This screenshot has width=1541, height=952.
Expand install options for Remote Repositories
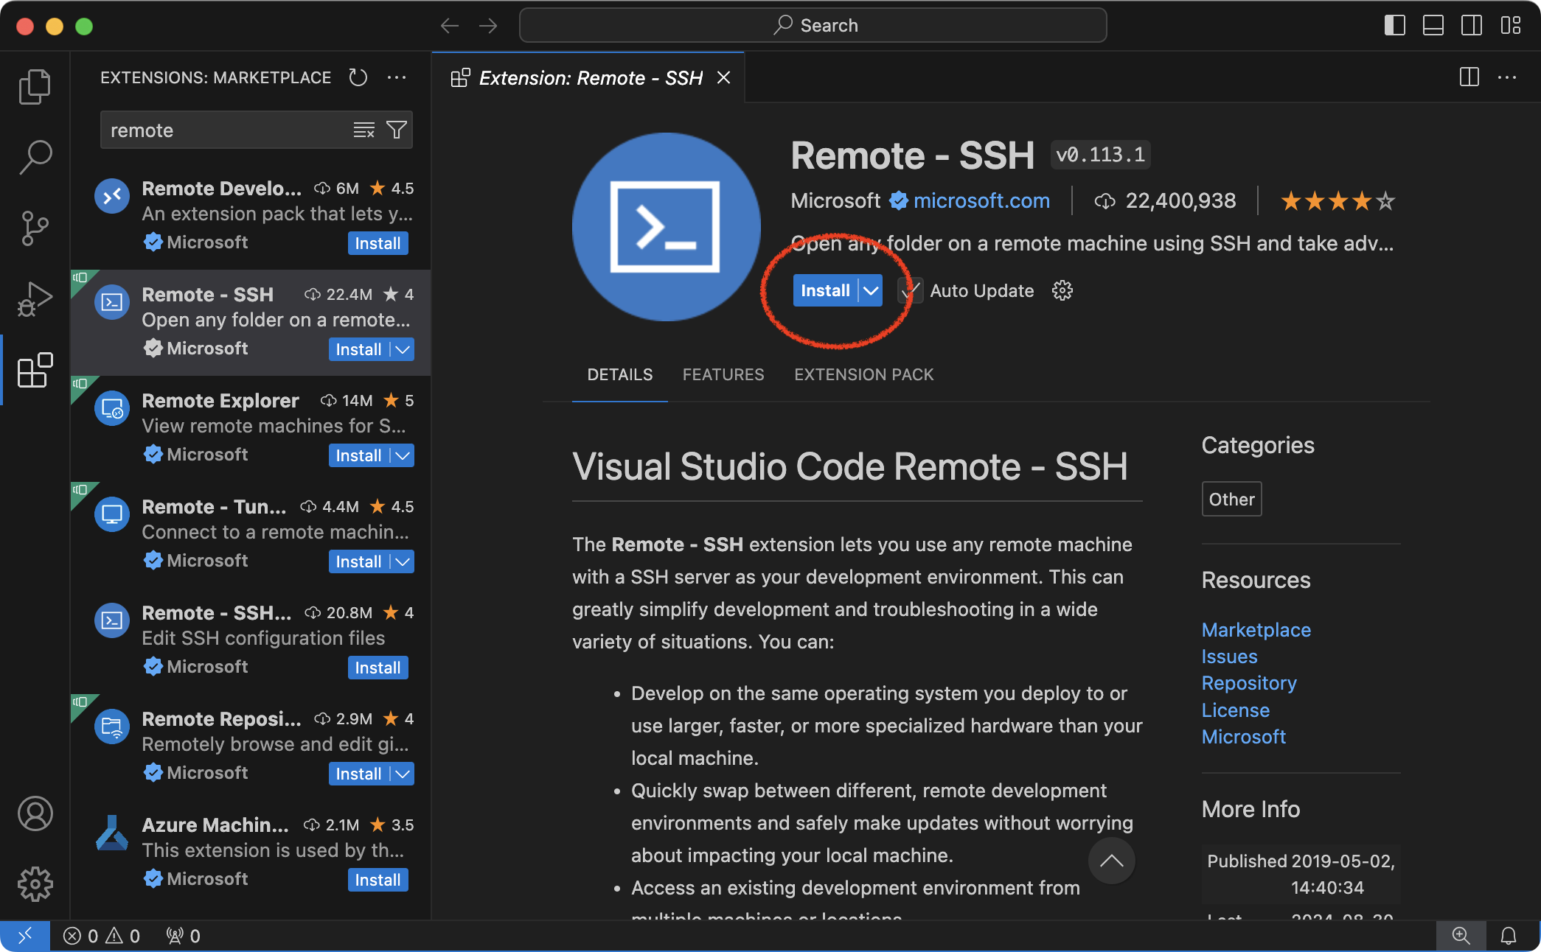[403, 774]
